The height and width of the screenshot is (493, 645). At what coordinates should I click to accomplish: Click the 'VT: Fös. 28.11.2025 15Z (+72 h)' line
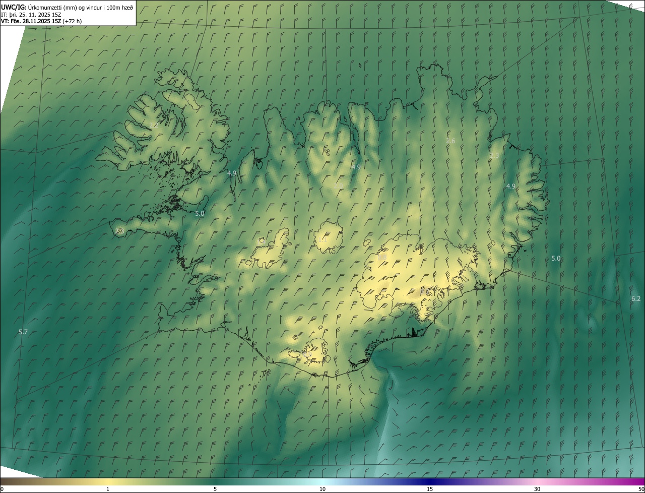pyautogui.click(x=41, y=21)
